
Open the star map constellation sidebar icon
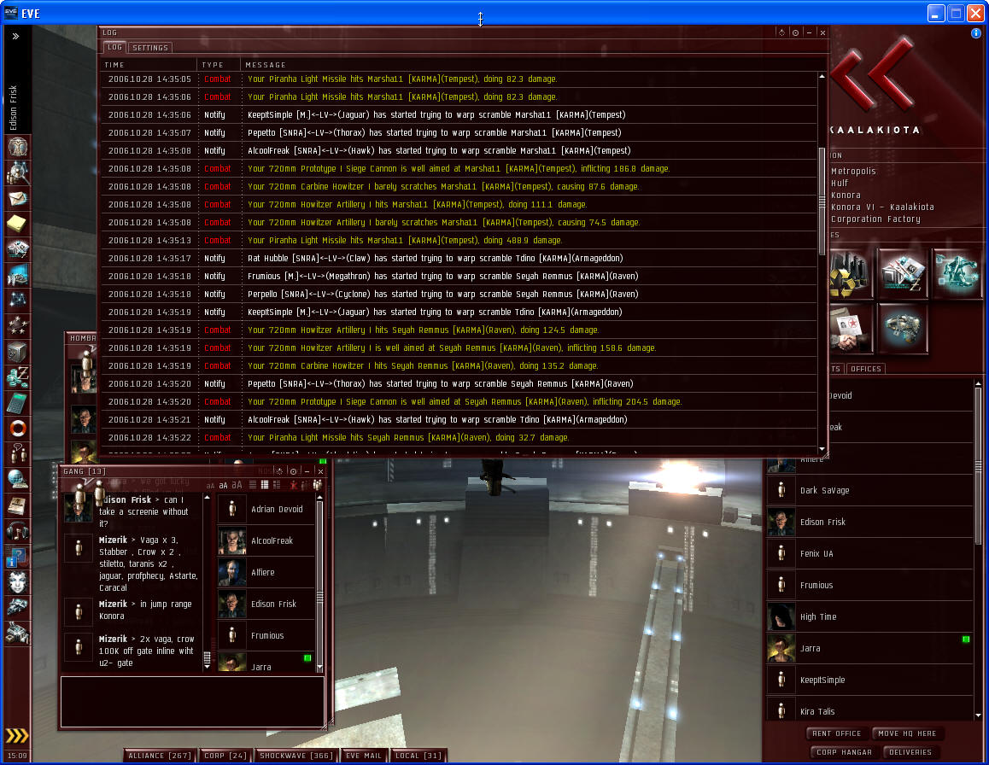tap(18, 301)
